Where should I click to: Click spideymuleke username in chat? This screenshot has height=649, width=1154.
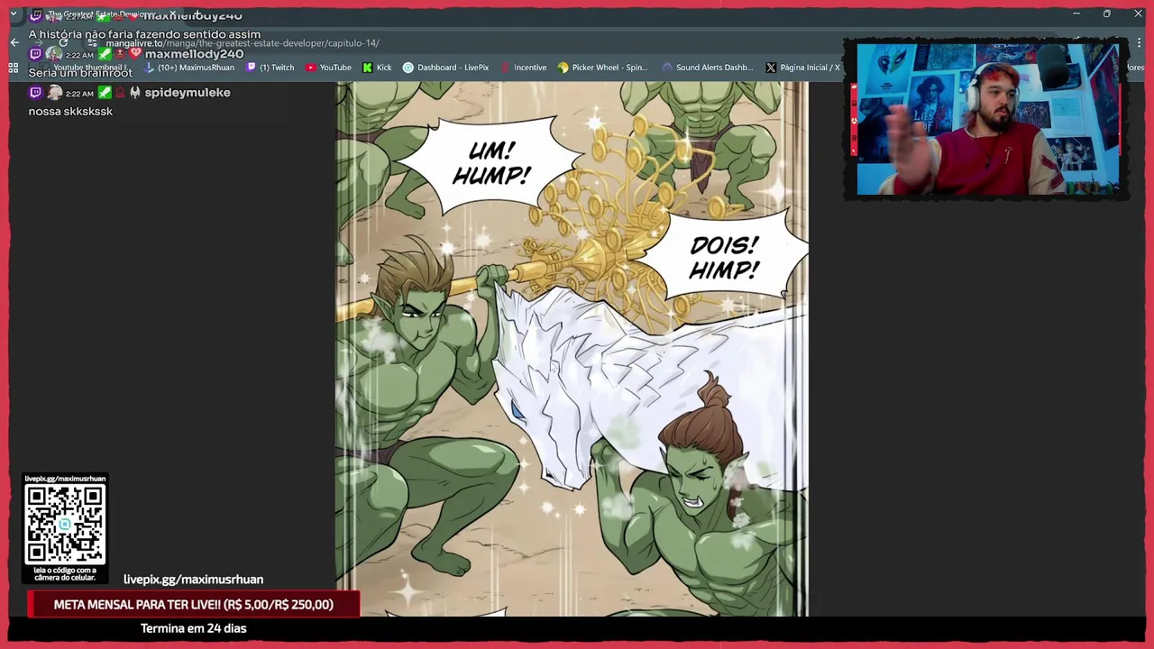click(188, 92)
